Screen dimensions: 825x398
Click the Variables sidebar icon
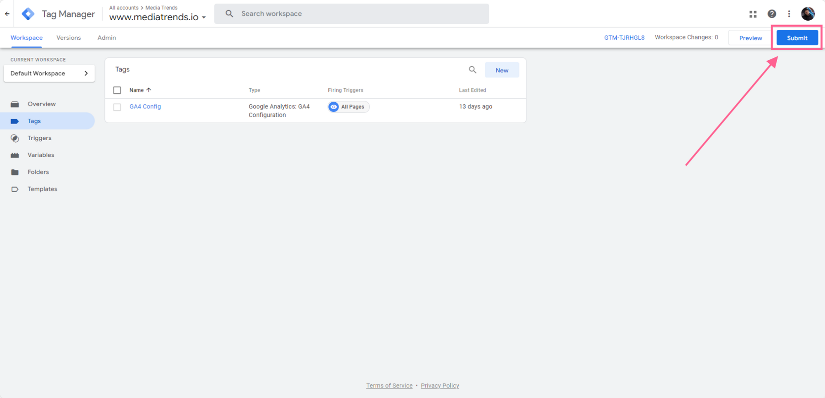(x=15, y=155)
